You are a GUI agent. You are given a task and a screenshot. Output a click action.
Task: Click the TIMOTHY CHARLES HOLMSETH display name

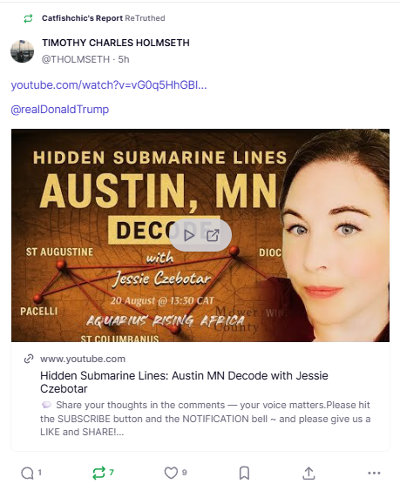pyautogui.click(x=116, y=43)
